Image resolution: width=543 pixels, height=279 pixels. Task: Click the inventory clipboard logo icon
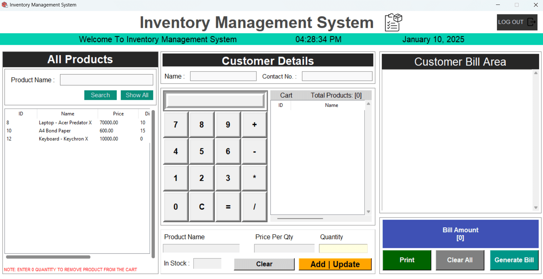(393, 22)
